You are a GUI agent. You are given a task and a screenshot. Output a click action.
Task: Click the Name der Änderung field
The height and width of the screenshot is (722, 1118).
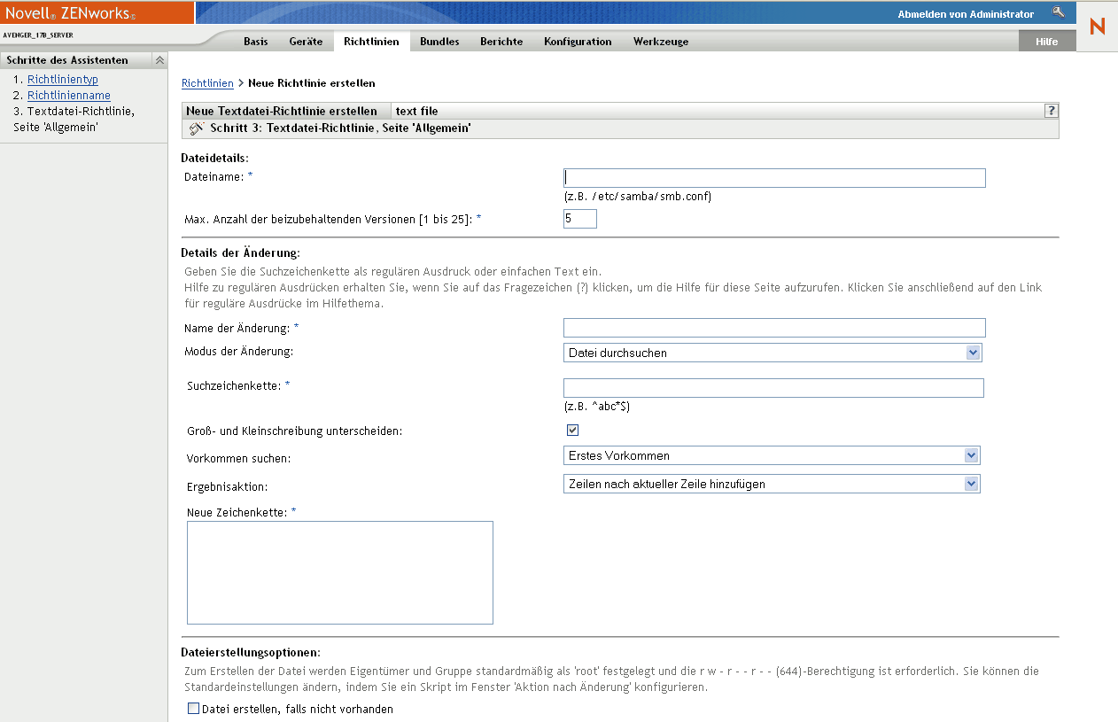(774, 328)
